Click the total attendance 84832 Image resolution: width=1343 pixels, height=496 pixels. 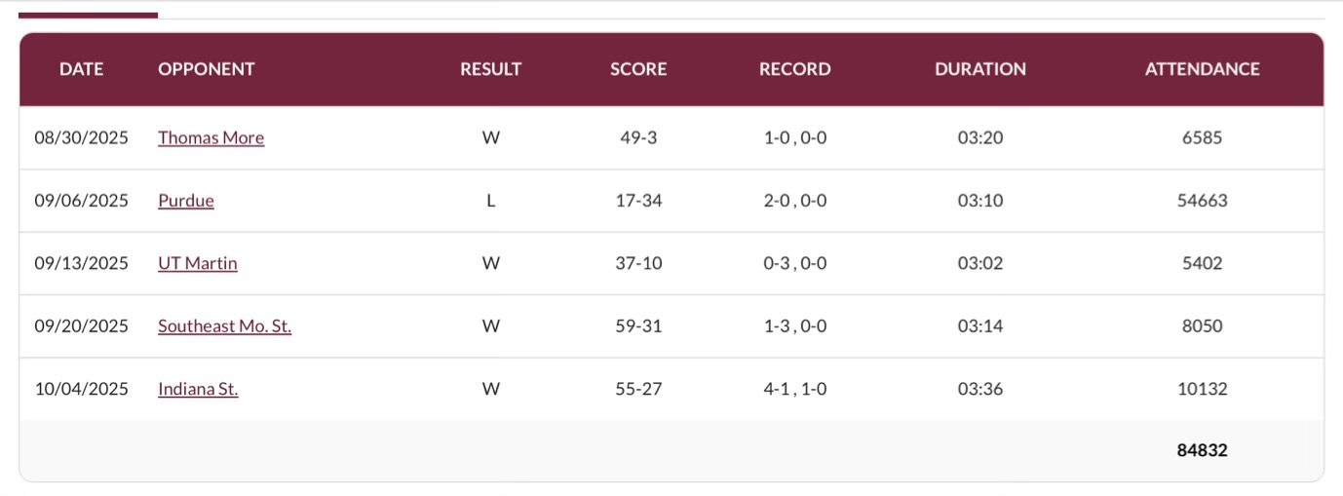pyautogui.click(x=1202, y=450)
